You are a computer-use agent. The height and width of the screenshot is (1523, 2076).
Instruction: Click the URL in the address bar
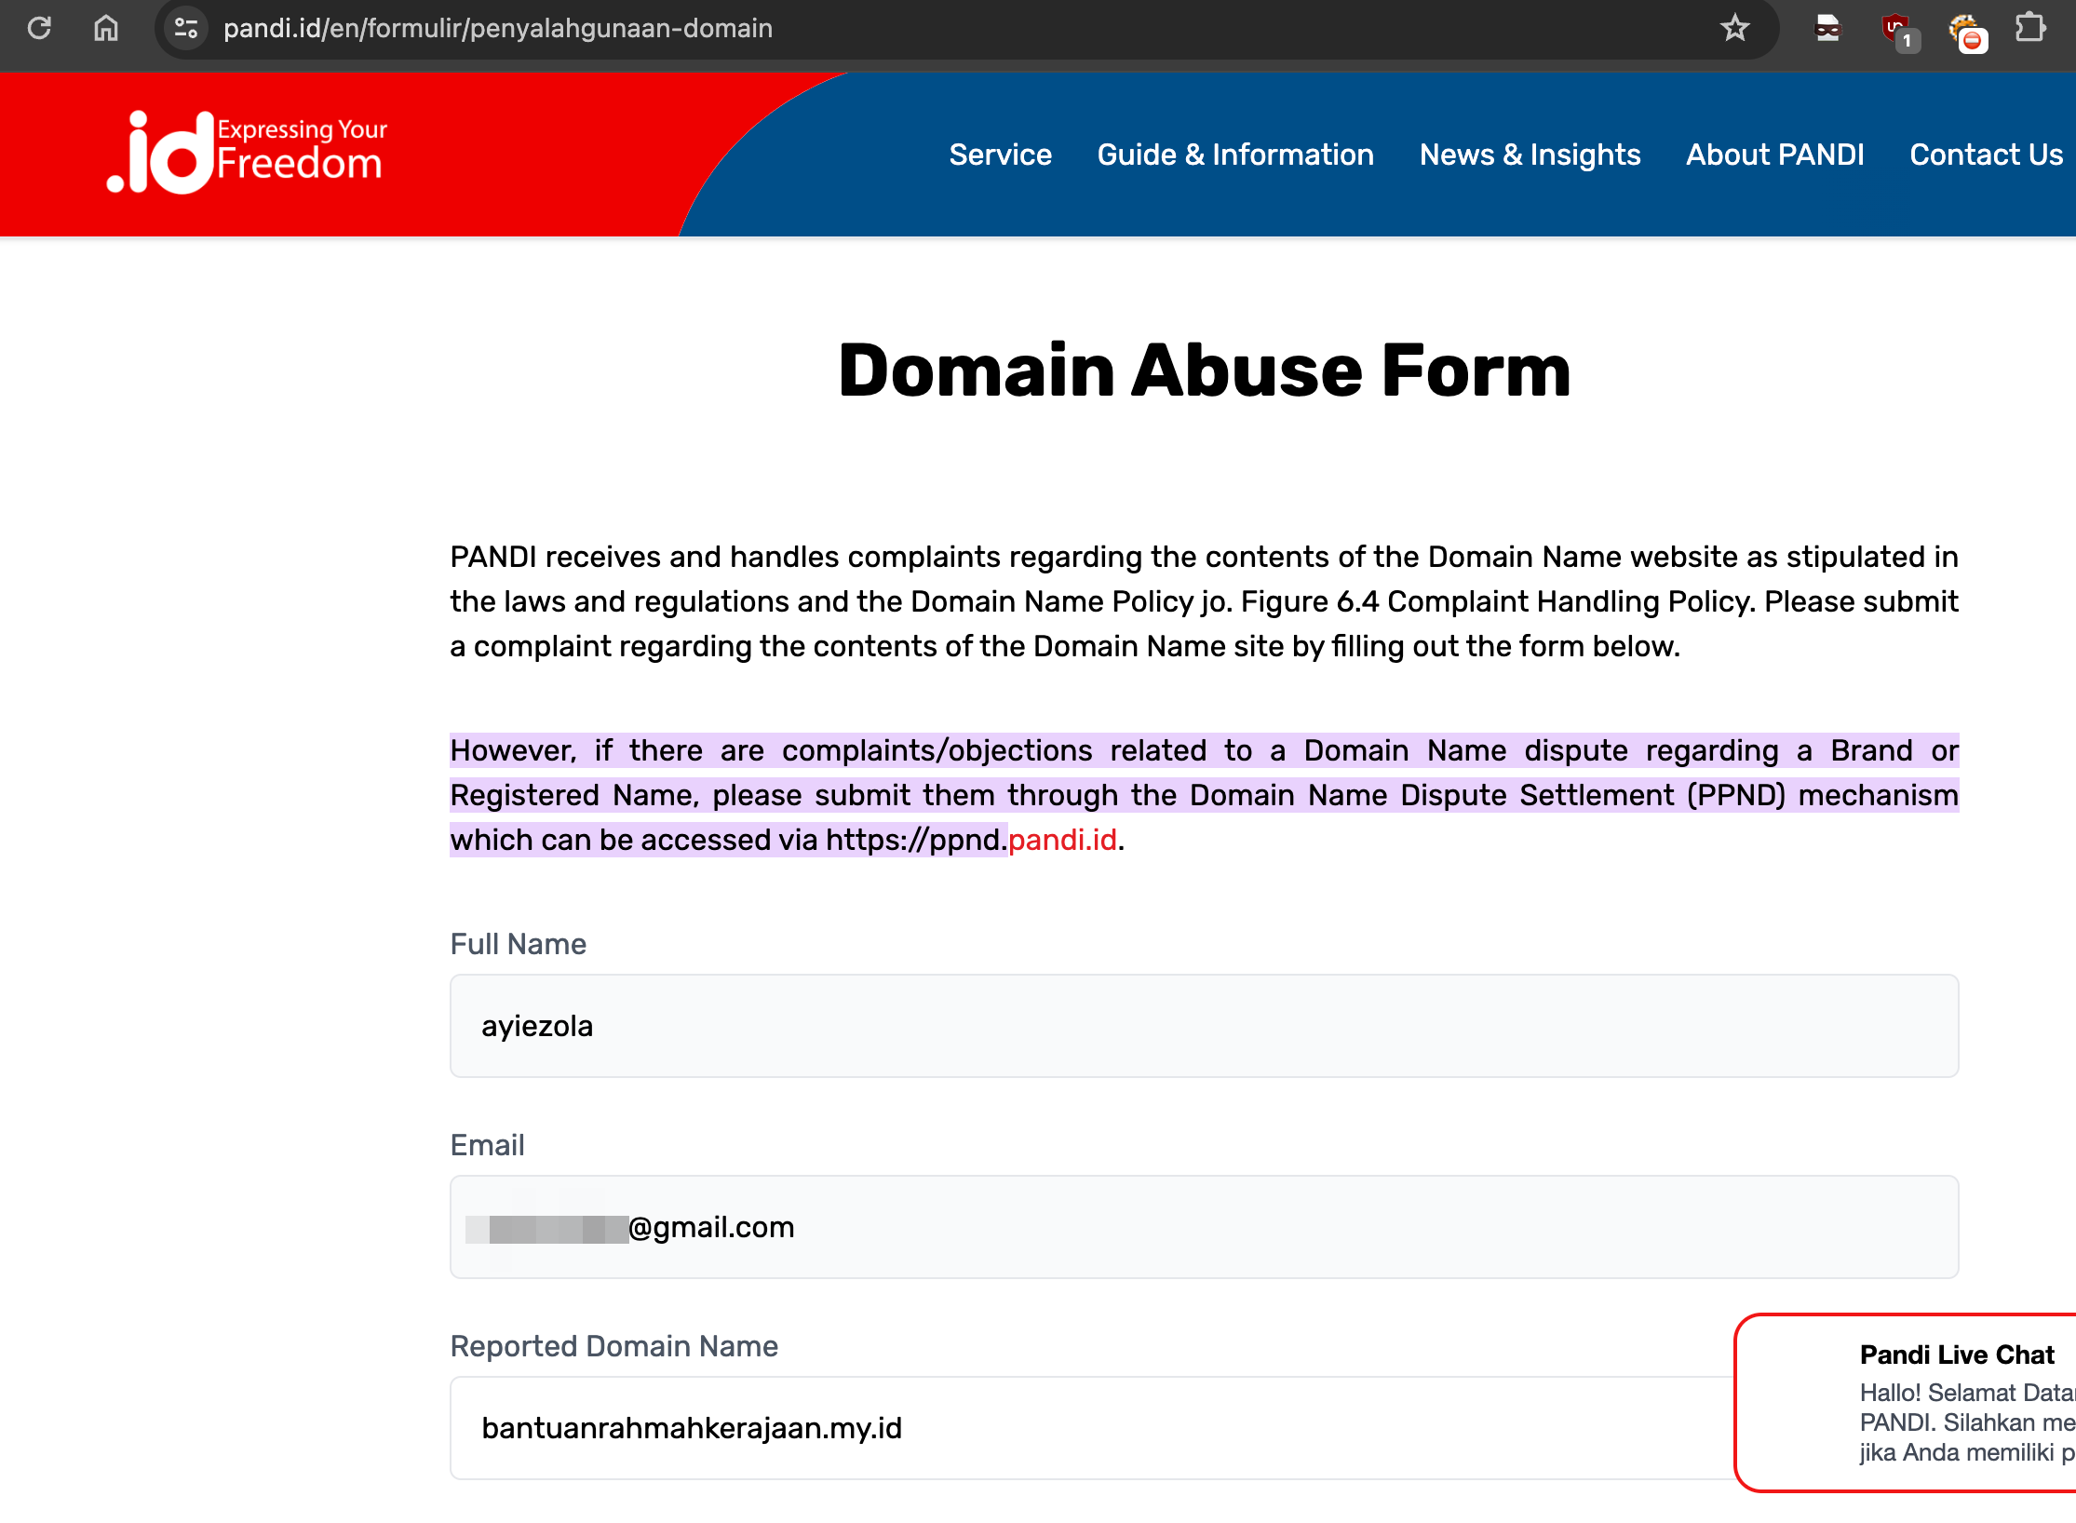click(x=498, y=28)
